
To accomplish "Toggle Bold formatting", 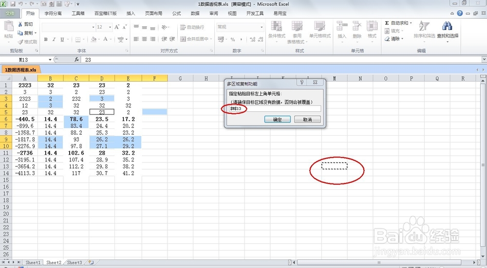I will [46, 39].
